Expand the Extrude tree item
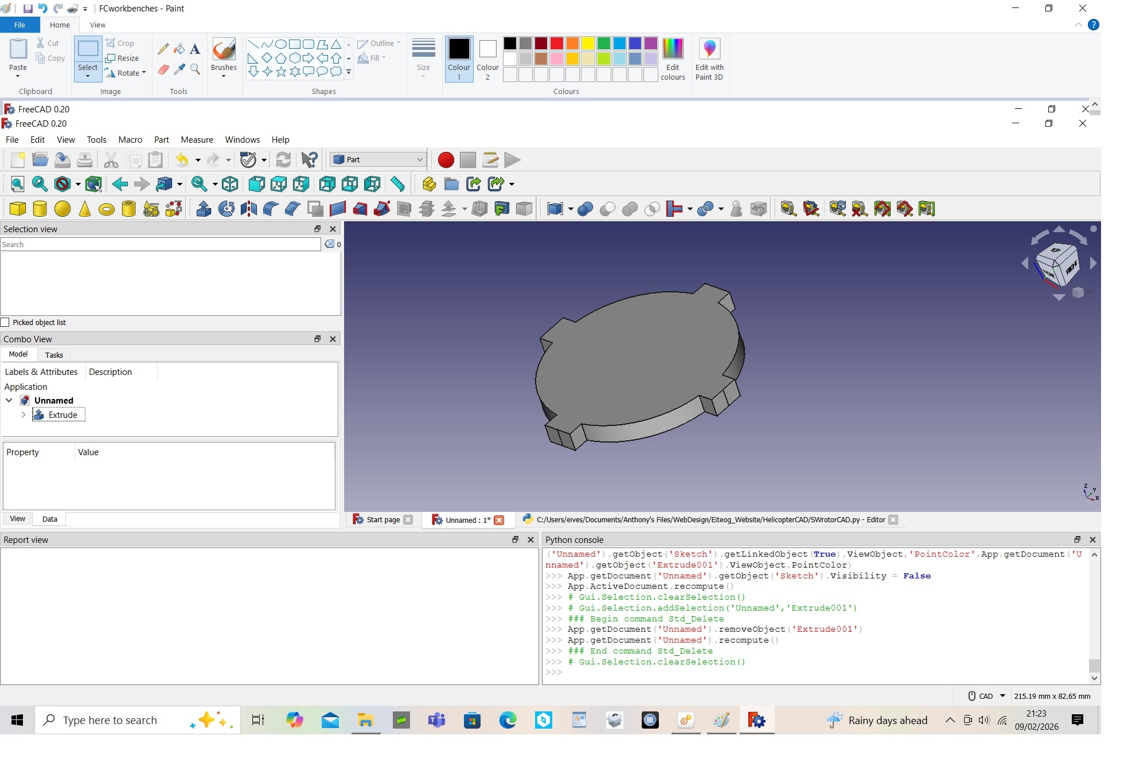This screenshot has height=759, width=1128. [x=24, y=414]
